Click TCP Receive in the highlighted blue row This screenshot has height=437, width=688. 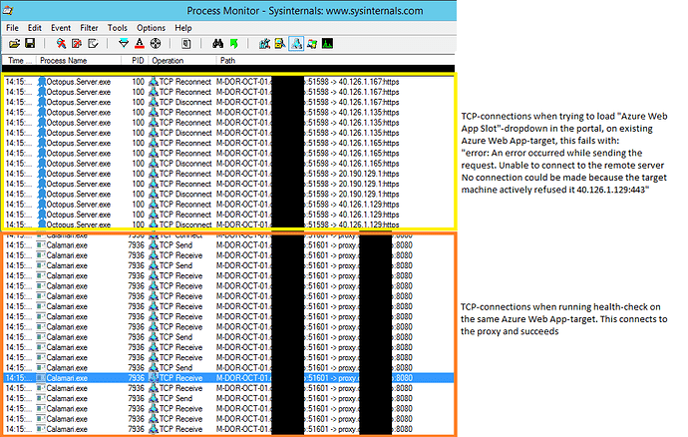[180, 378]
